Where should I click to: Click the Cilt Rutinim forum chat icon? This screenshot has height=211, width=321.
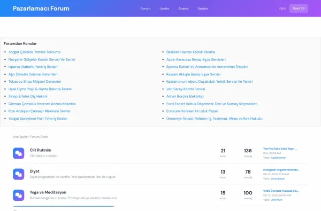tap(18, 153)
